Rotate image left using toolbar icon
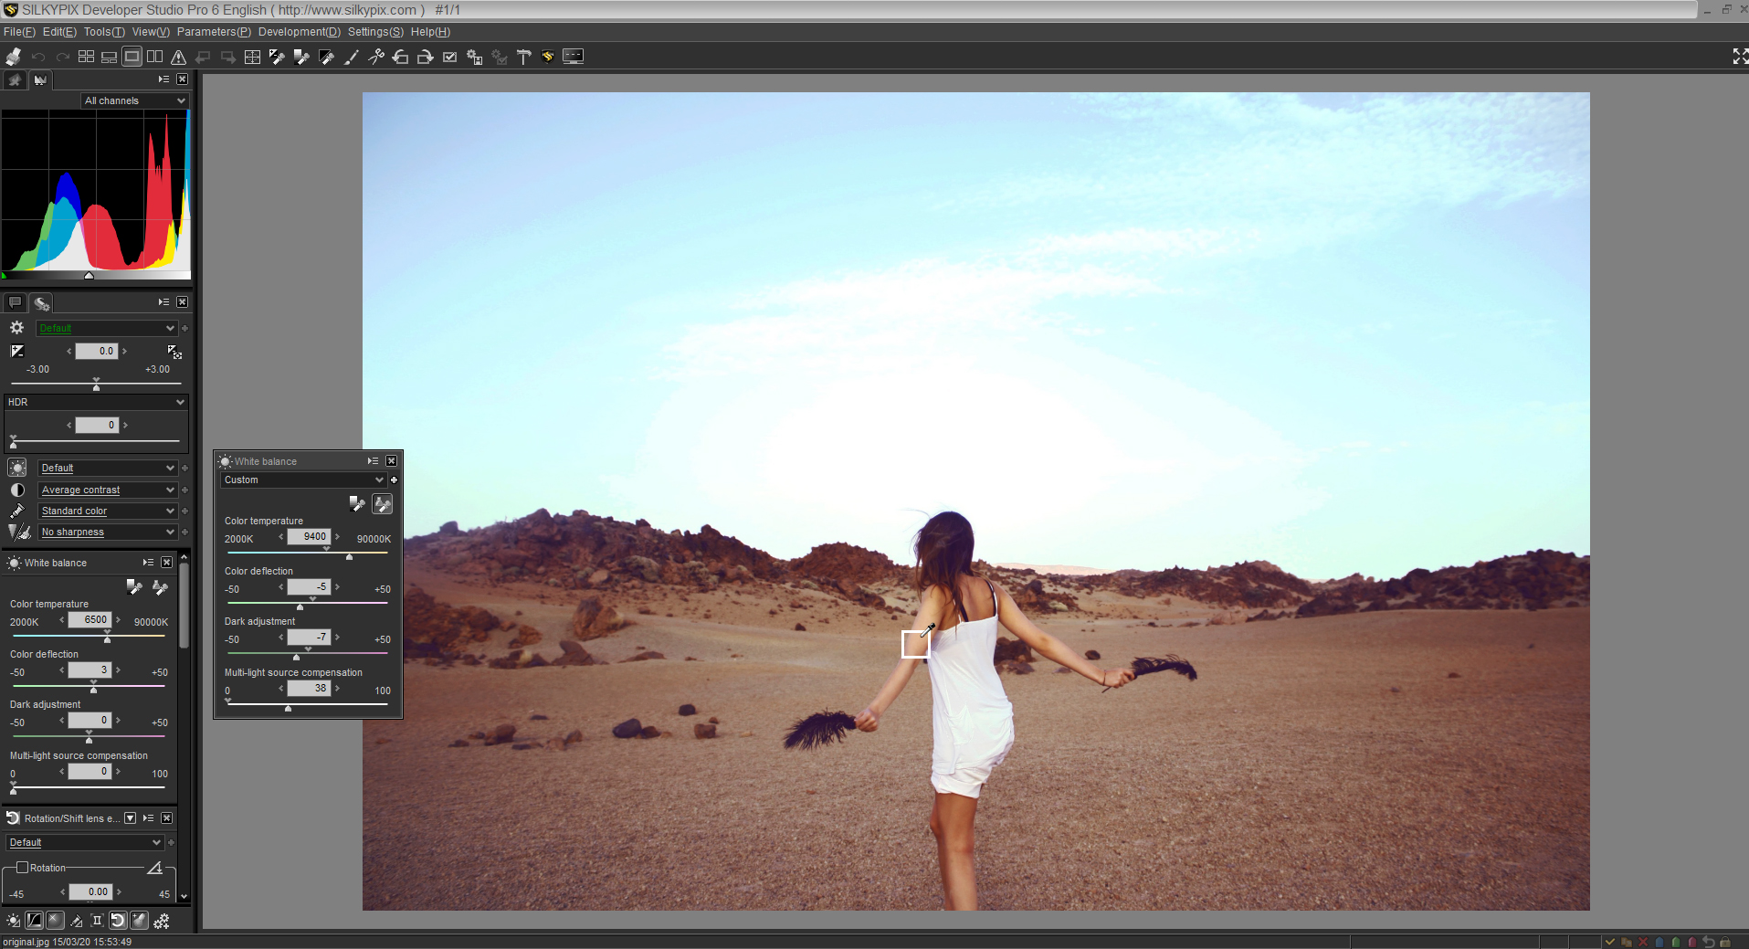The image size is (1749, 949). [400, 57]
